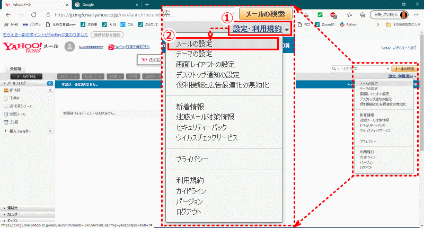
Task: Open the FC2 bookmark
Action: (304, 24)
